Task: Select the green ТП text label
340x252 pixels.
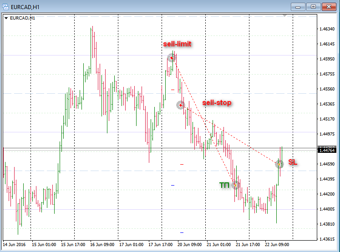Action: coord(224,185)
